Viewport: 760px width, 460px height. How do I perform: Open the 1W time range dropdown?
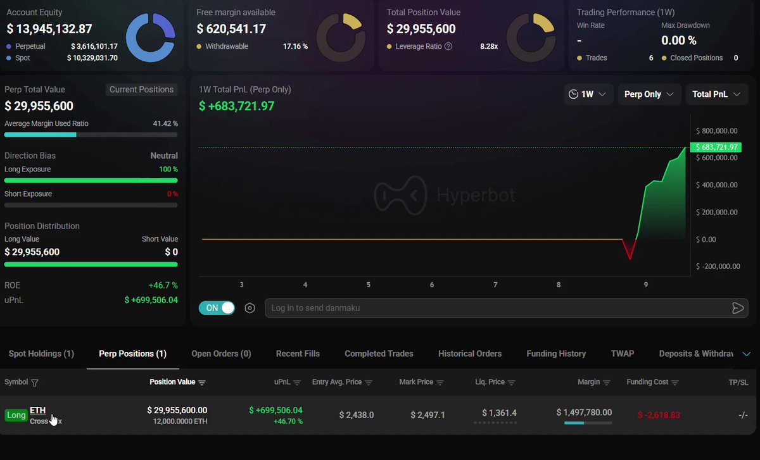[588, 94]
